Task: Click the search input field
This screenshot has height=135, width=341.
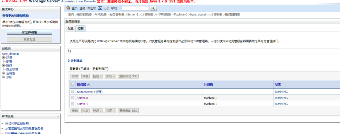Action: pyautogui.click(x=135, y=9)
